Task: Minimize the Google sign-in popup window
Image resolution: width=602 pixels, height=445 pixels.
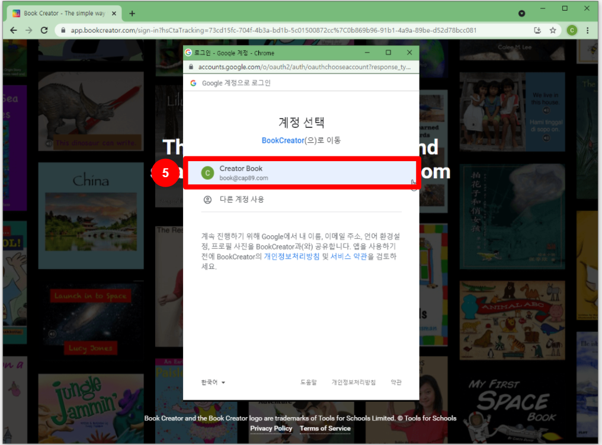Action: [x=367, y=53]
